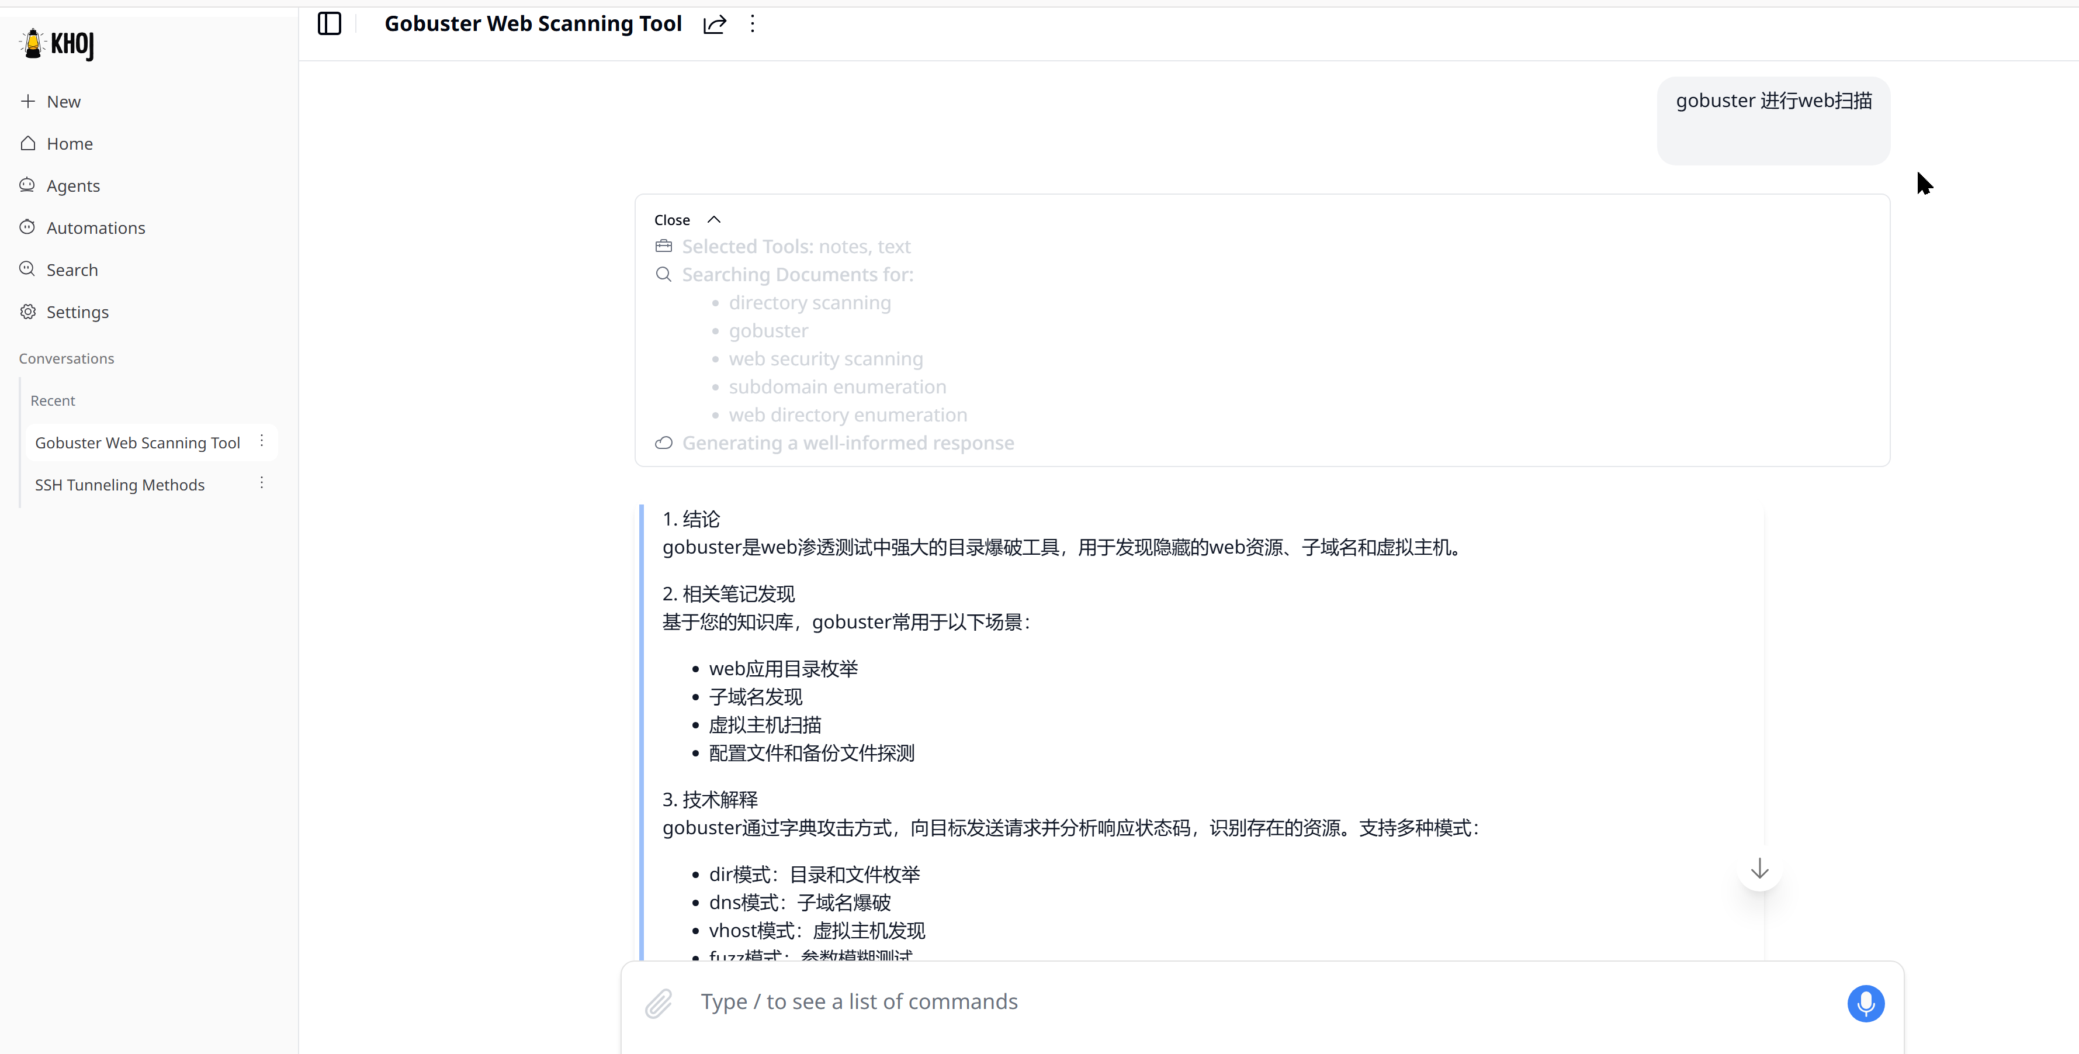Click the chevron up beside Close
Image resolution: width=2079 pixels, height=1054 pixels.
713,220
